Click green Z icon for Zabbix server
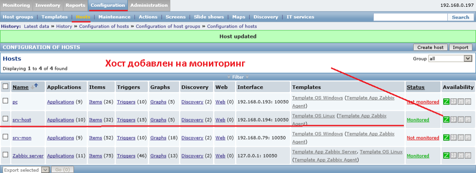The image size is (476, 173). [x=446, y=156]
